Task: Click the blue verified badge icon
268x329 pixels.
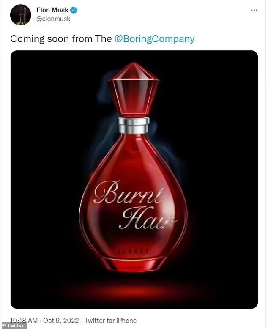Action: (x=74, y=10)
